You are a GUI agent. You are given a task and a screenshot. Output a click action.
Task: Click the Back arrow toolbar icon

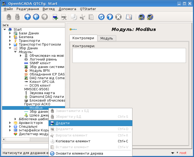36,17
